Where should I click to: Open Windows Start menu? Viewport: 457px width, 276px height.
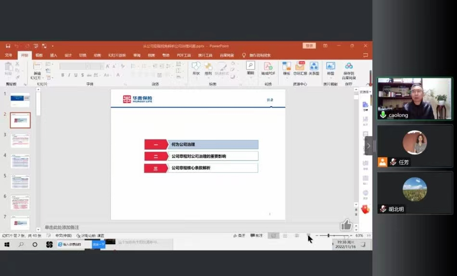(7, 244)
